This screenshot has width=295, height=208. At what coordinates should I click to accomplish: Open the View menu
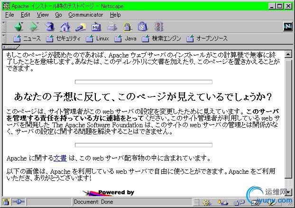pos(43,15)
